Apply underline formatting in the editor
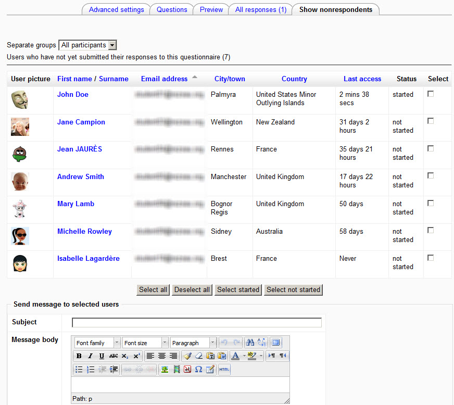This screenshot has width=454, height=405. pos(102,356)
